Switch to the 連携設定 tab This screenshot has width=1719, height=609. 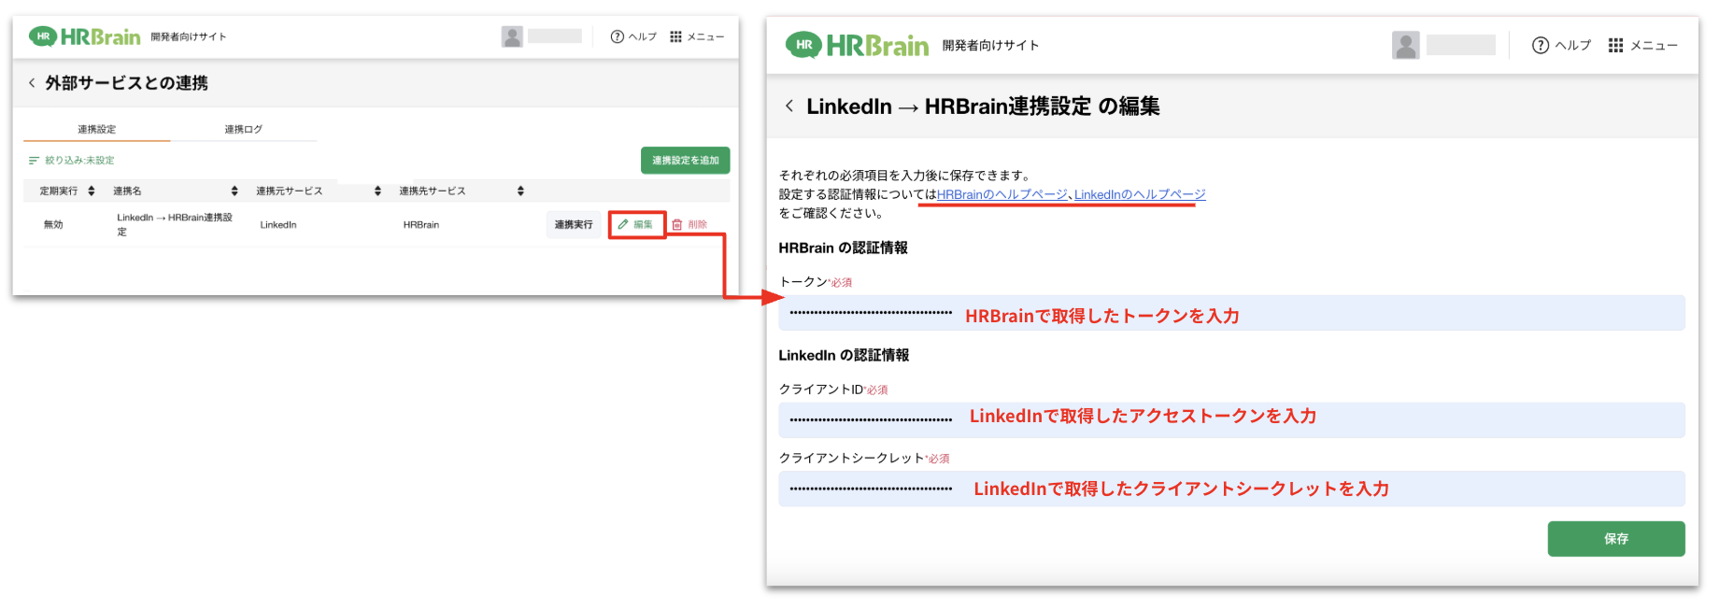[x=97, y=129]
